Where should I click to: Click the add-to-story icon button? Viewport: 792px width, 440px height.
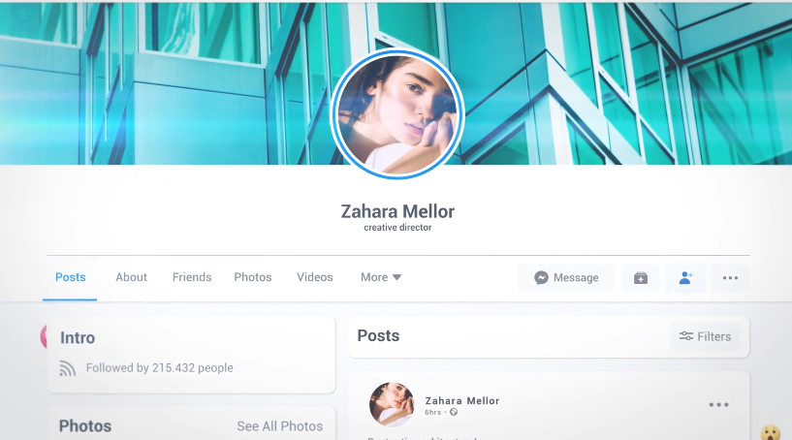[641, 278]
